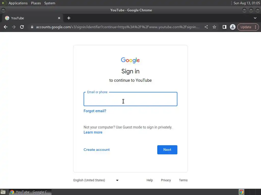The width and height of the screenshot is (261, 195).
Task: Open the System menu
Action: point(50,3)
